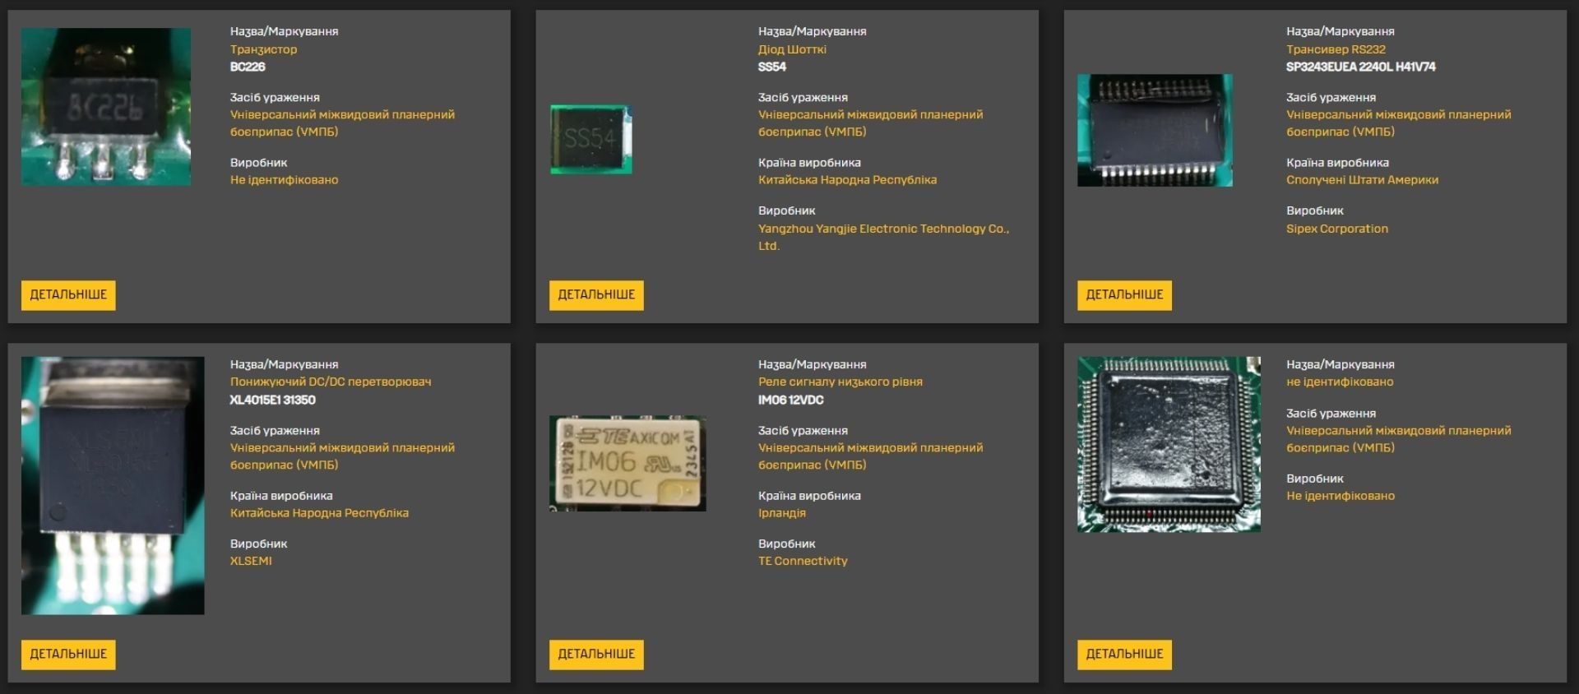Click the unidentified square chip photo

pos(1169,444)
